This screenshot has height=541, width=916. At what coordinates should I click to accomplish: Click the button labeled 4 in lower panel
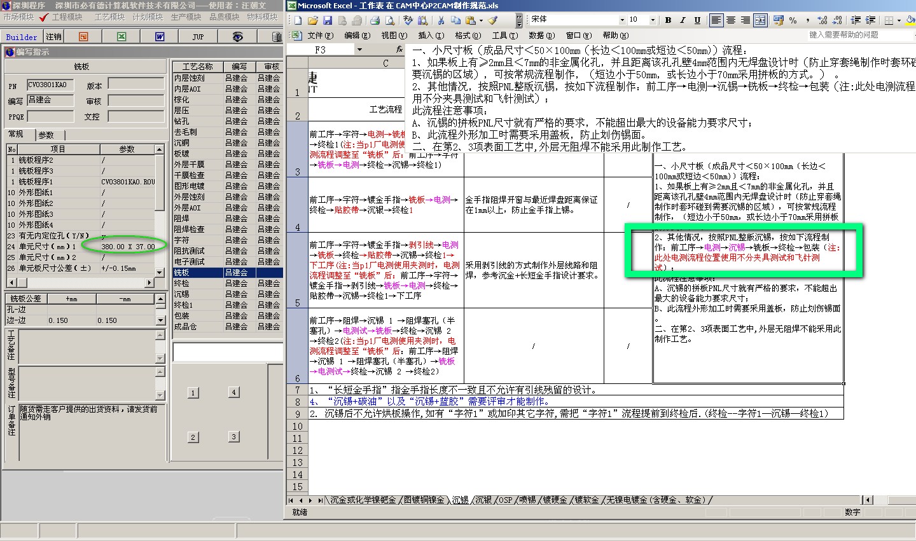tap(234, 392)
